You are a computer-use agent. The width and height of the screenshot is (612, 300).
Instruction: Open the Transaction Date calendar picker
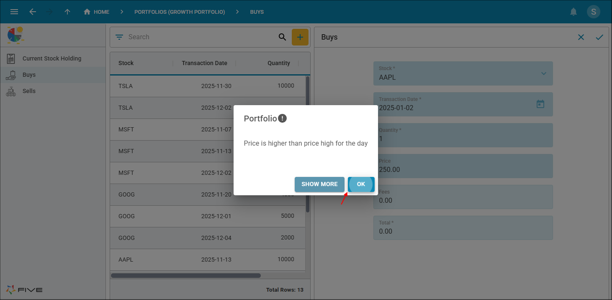[x=540, y=104]
